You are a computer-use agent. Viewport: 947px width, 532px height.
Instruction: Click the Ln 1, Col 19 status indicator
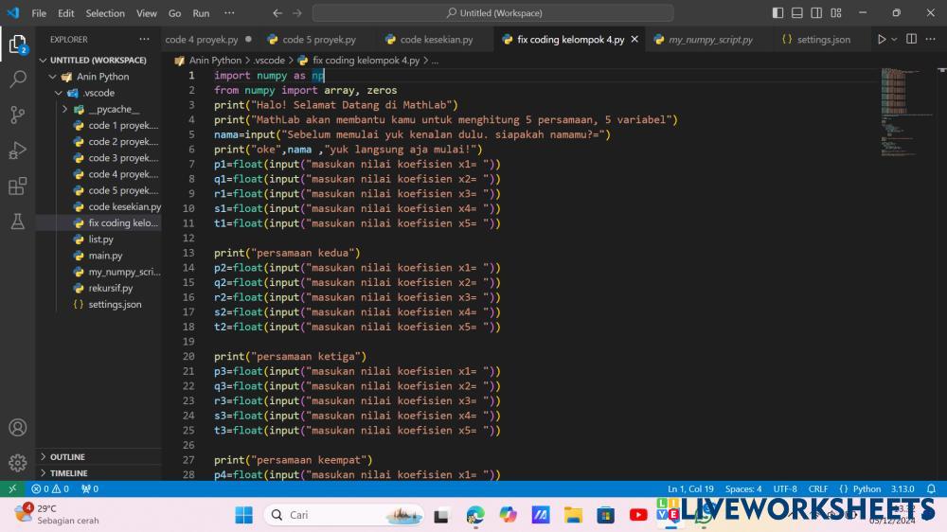click(690, 489)
